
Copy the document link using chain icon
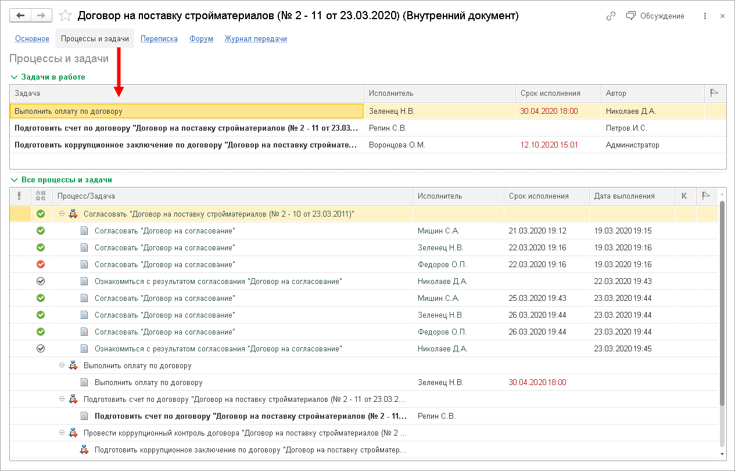click(610, 16)
